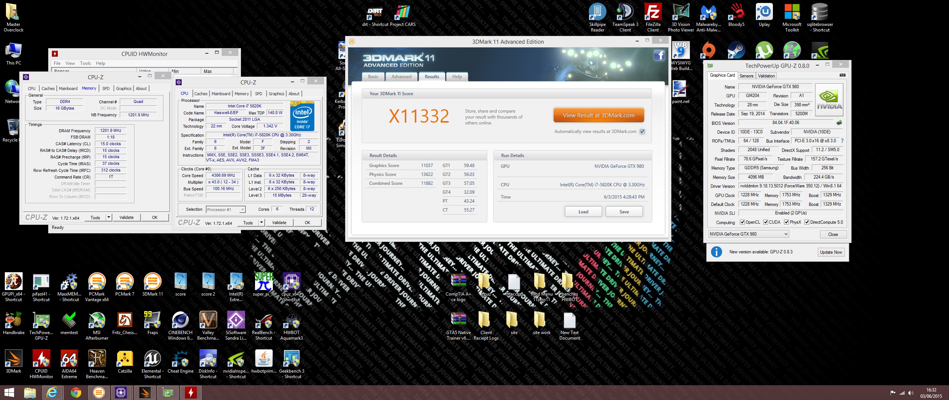Viewport: 949px width, 400px height.
Task: Open the Tools menu in HWMonitor
Action: [85, 63]
